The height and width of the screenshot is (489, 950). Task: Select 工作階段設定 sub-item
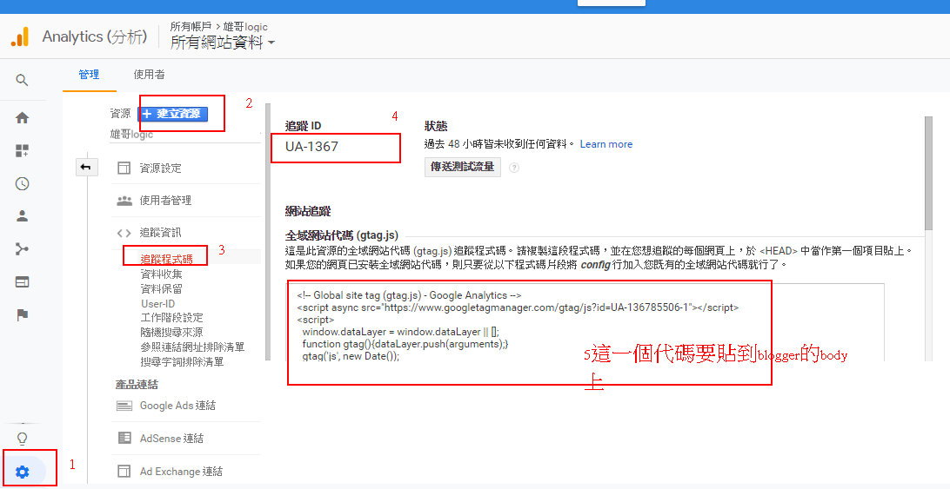point(171,318)
